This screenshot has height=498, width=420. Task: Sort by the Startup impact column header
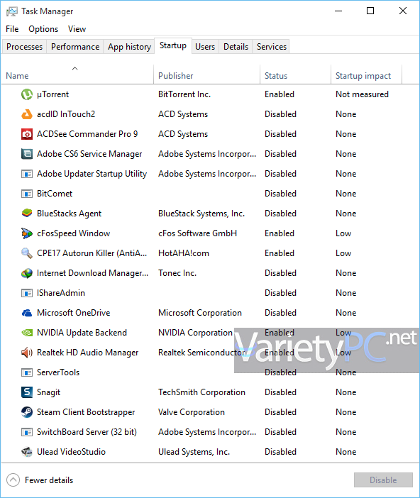point(366,74)
